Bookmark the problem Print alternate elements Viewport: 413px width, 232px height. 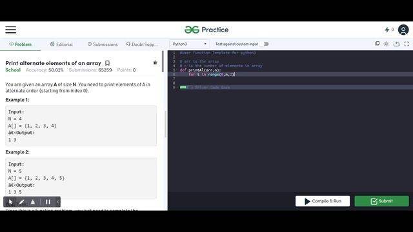click(107, 63)
